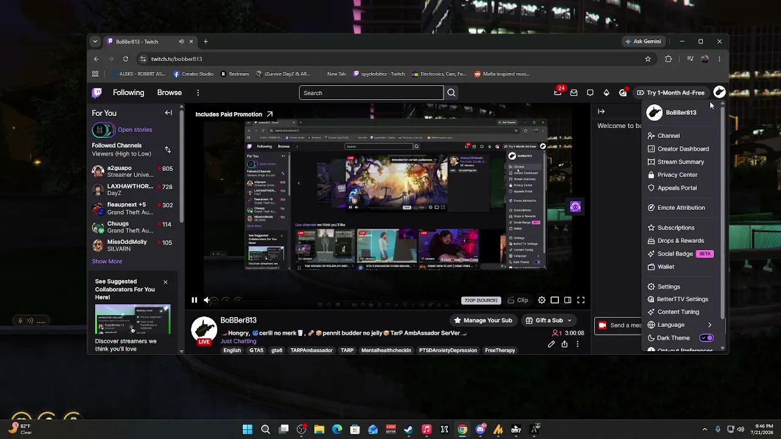Image resolution: width=781 pixels, height=439 pixels.
Task: Open Steam from the taskbar
Action: [408, 429]
